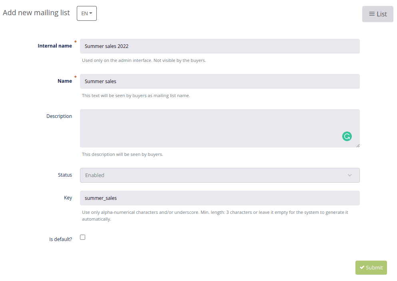Open the EN language dropdown
Viewport: 397px width, 281px height.
87,14
